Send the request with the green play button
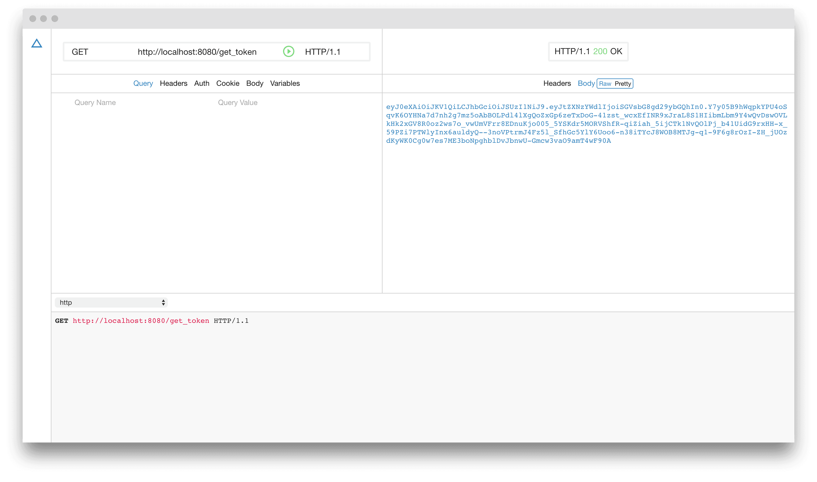The width and height of the screenshot is (817, 482). click(x=288, y=51)
